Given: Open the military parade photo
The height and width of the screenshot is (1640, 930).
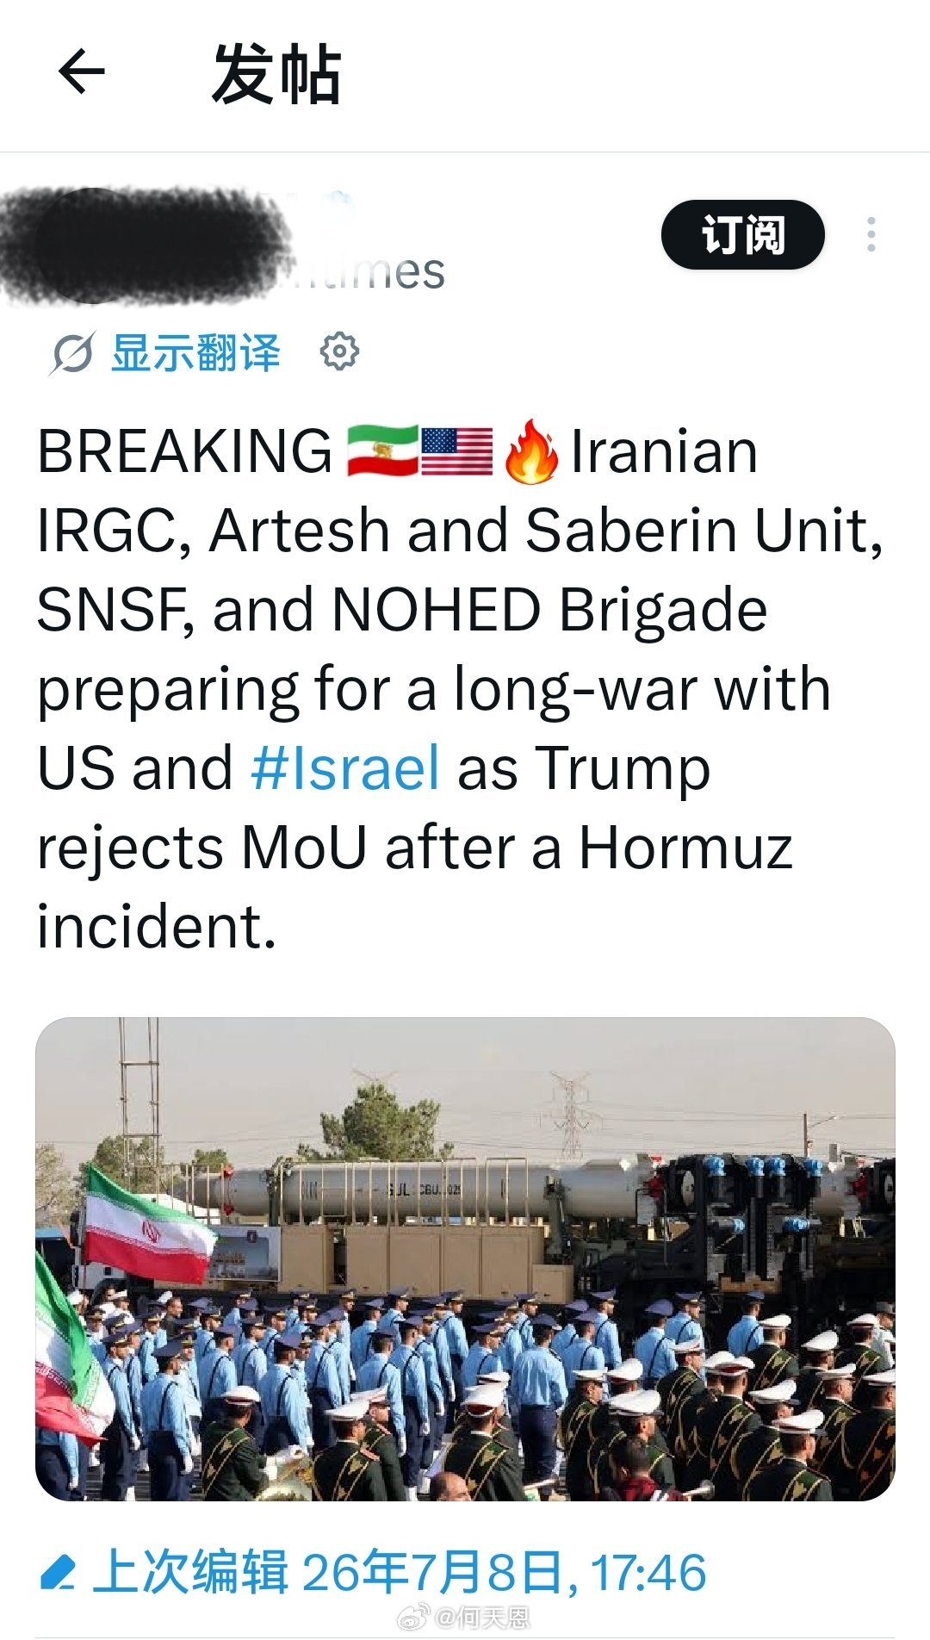Looking at the screenshot, I should coord(465,1258).
